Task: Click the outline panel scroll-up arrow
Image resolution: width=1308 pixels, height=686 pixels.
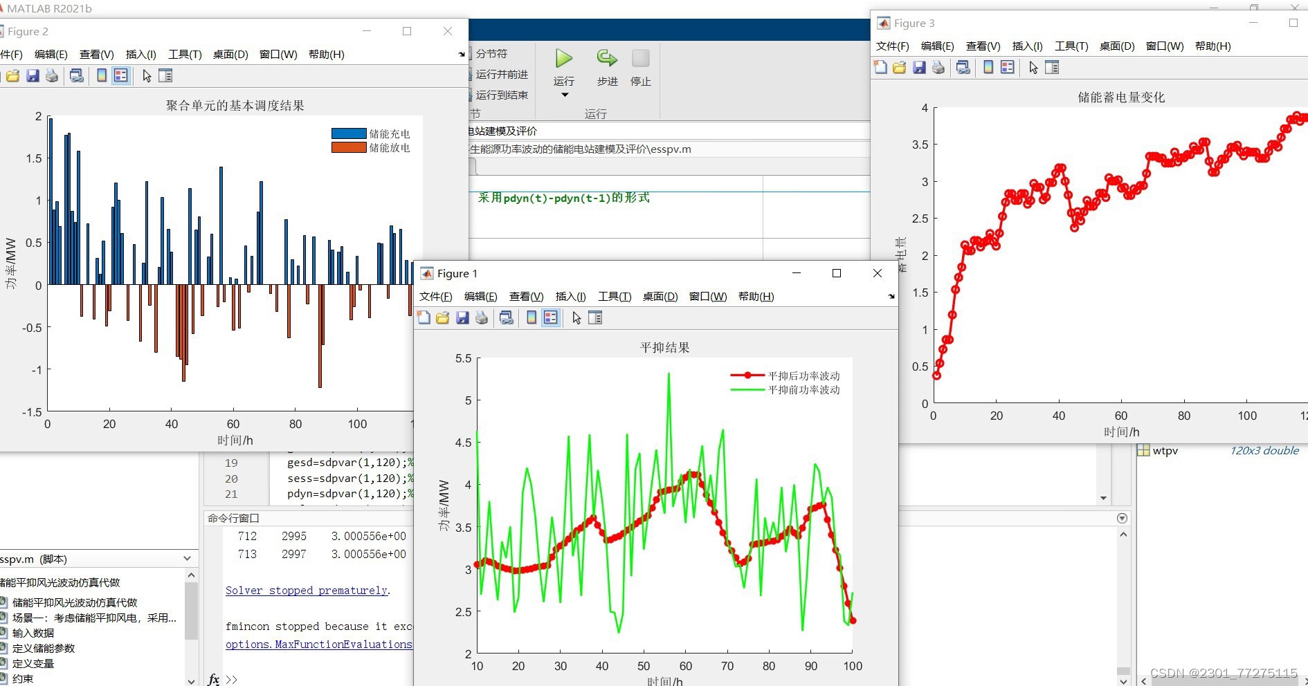Action: (192, 575)
